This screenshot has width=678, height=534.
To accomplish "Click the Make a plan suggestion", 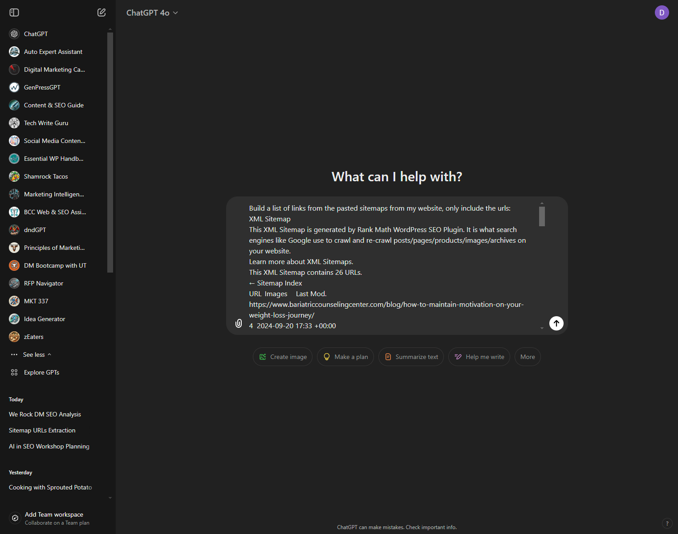I will pos(345,357).
